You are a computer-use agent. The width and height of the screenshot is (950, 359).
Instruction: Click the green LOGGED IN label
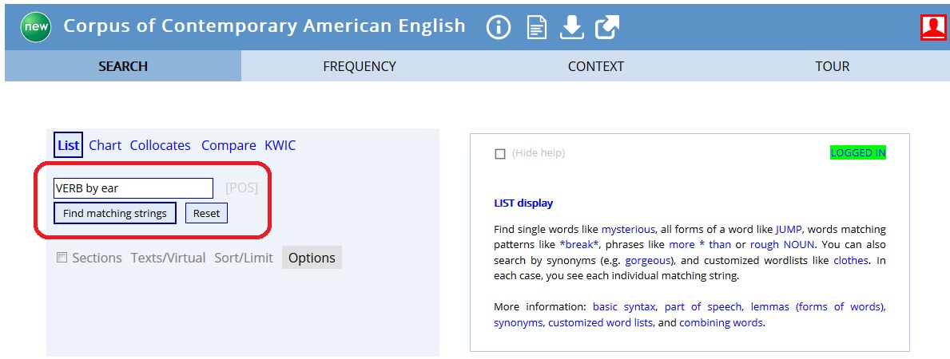point(858,153)
